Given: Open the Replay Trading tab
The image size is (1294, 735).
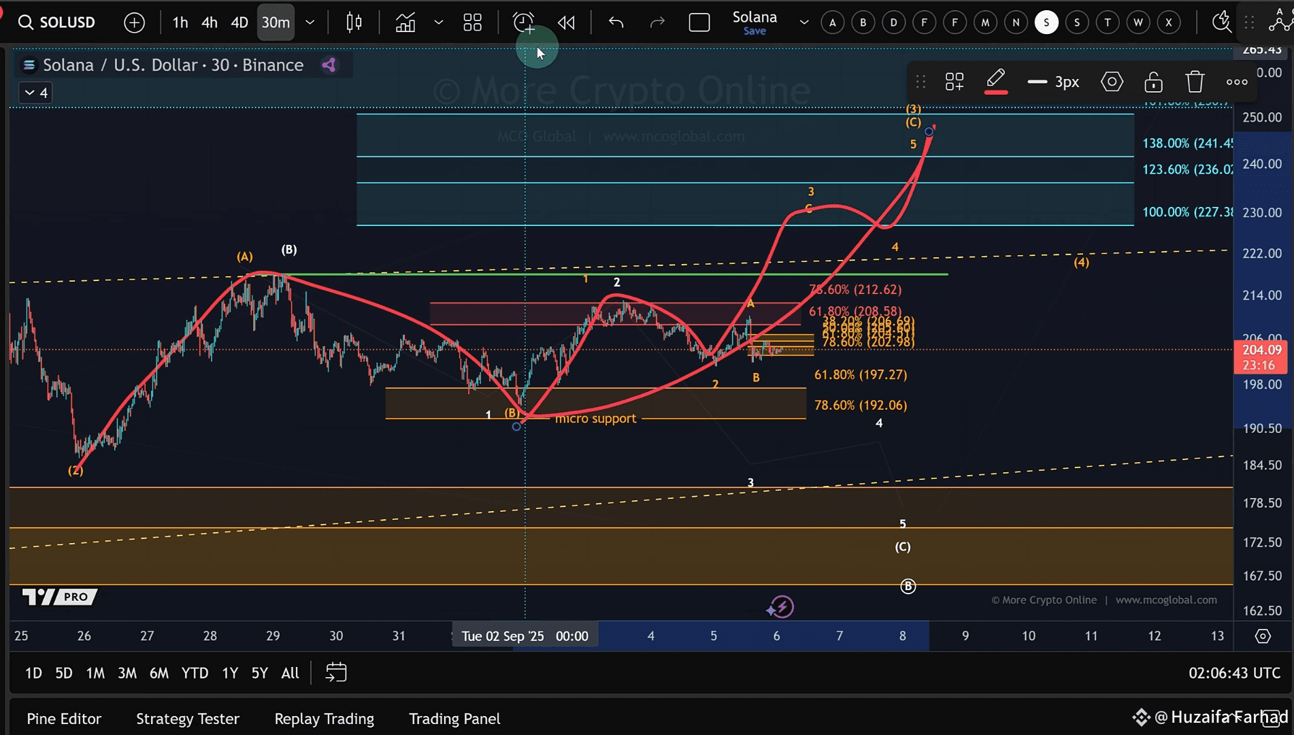Looking at the screenshot, I should point(325,719).
